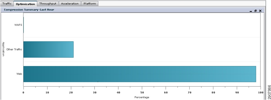The width and height of the screenshot is (271, 100).
Task: Click the thin WAFS bar
Action: pos(23,25)
